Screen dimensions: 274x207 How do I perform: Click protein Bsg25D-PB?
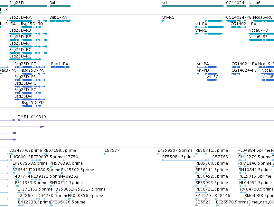point(30,80)
